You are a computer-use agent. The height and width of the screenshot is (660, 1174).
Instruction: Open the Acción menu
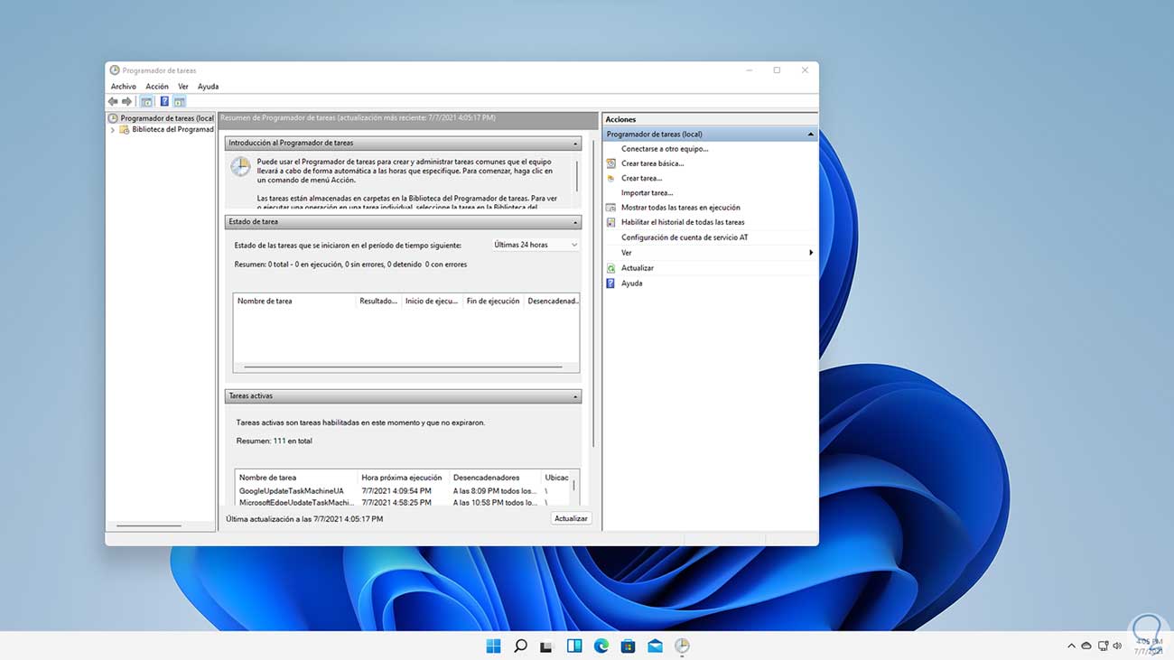coord(157,87)
